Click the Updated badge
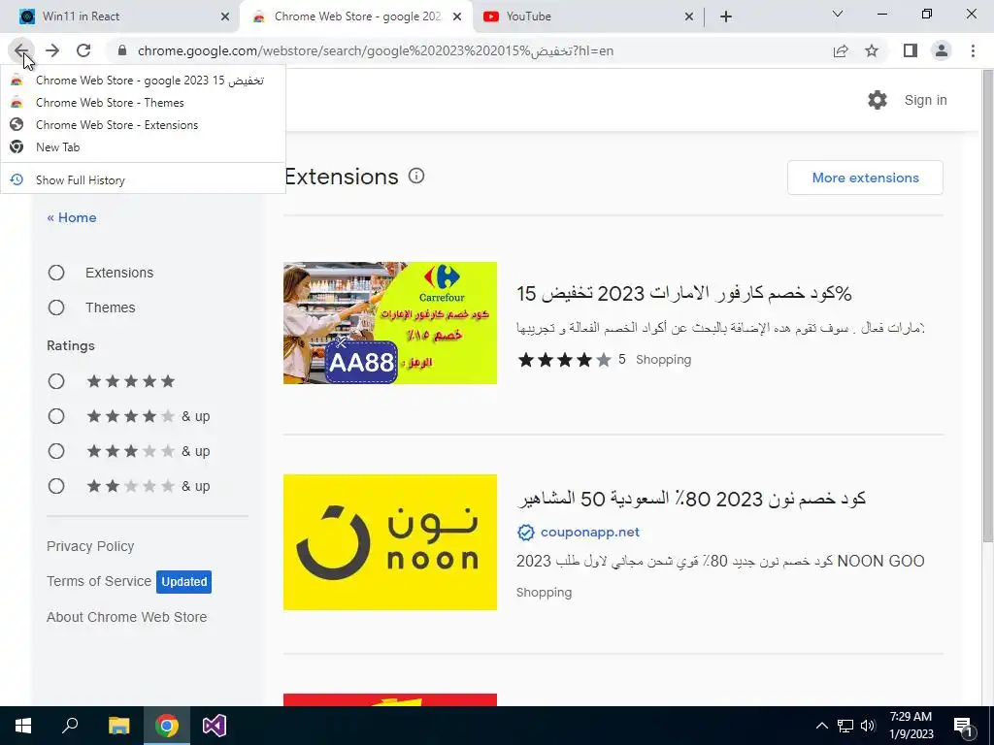Image resolution: width=994 pixels, height=745 pixels. click(183, 582)
